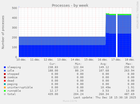Click the 'Munin 2.0.76' footer text
140x104 pixels.
pos(70,101)
